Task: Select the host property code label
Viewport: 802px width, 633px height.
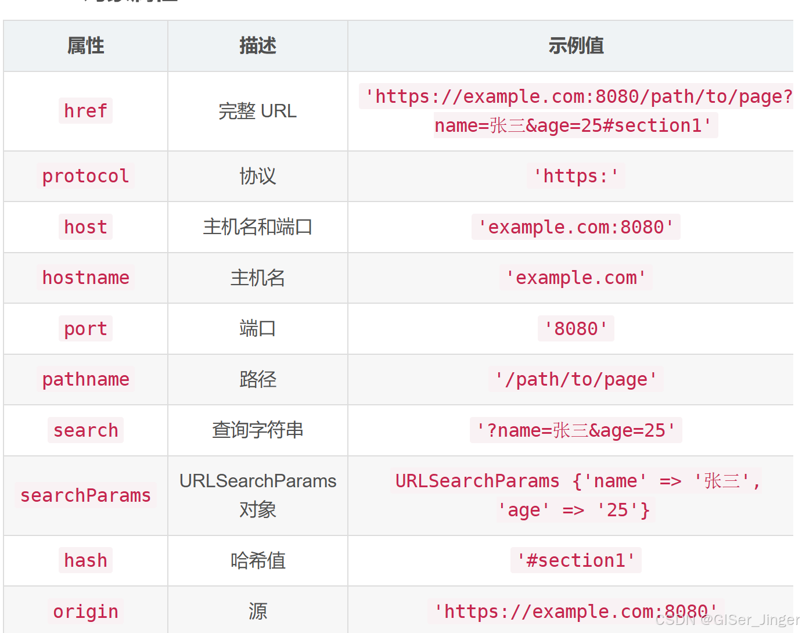Action: [85, 226]
